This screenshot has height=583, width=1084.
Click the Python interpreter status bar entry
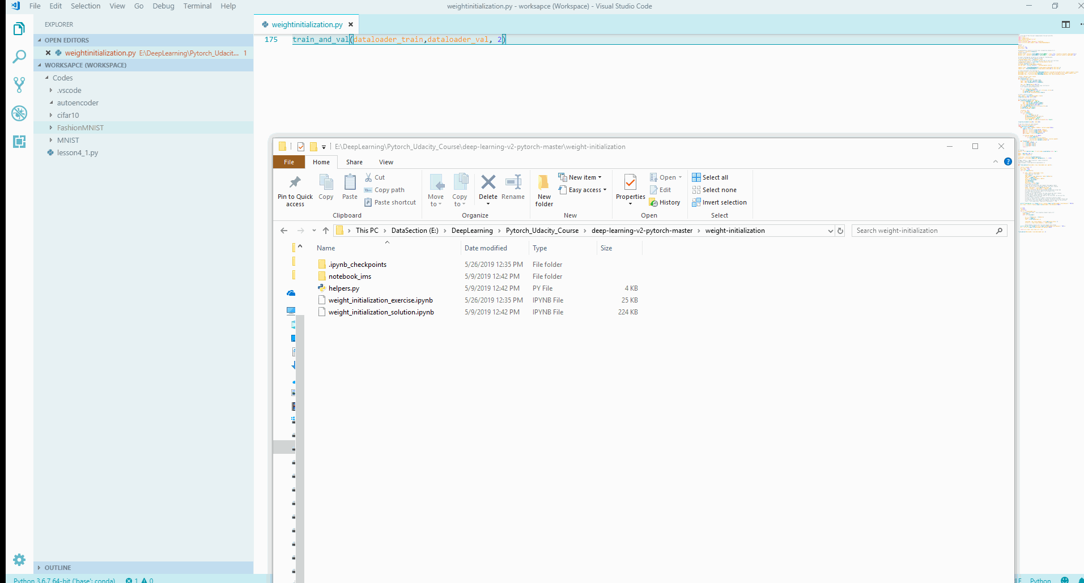[64, 580]
